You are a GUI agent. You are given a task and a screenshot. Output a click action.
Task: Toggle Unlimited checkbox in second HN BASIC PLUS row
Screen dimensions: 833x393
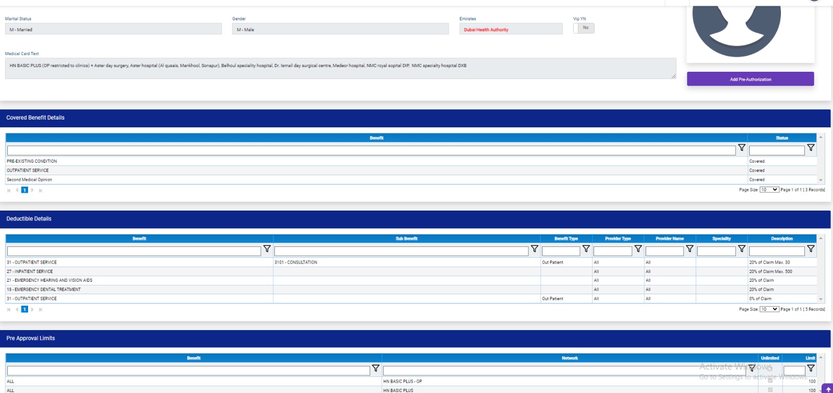click(x=770, y=390)
